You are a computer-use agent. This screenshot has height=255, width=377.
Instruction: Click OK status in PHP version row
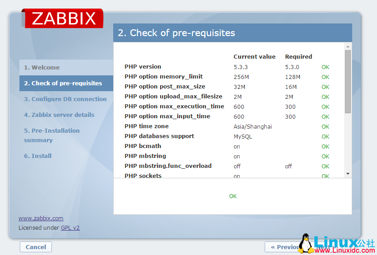click(x=325, y=67)
